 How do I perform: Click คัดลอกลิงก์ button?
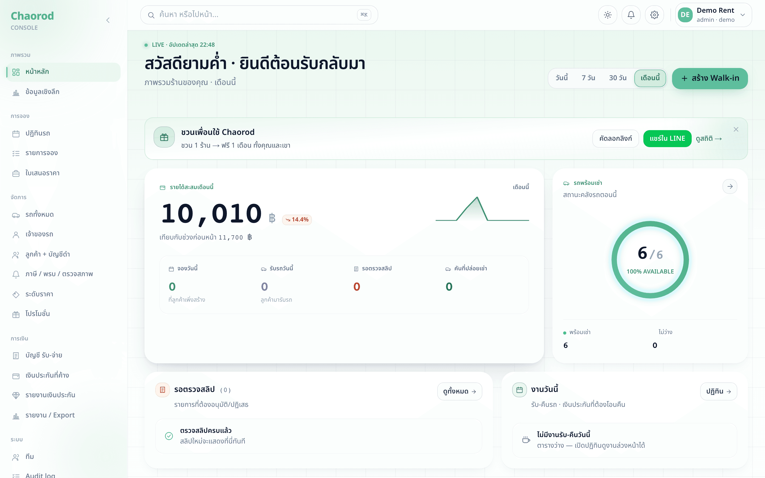(615, 138)
